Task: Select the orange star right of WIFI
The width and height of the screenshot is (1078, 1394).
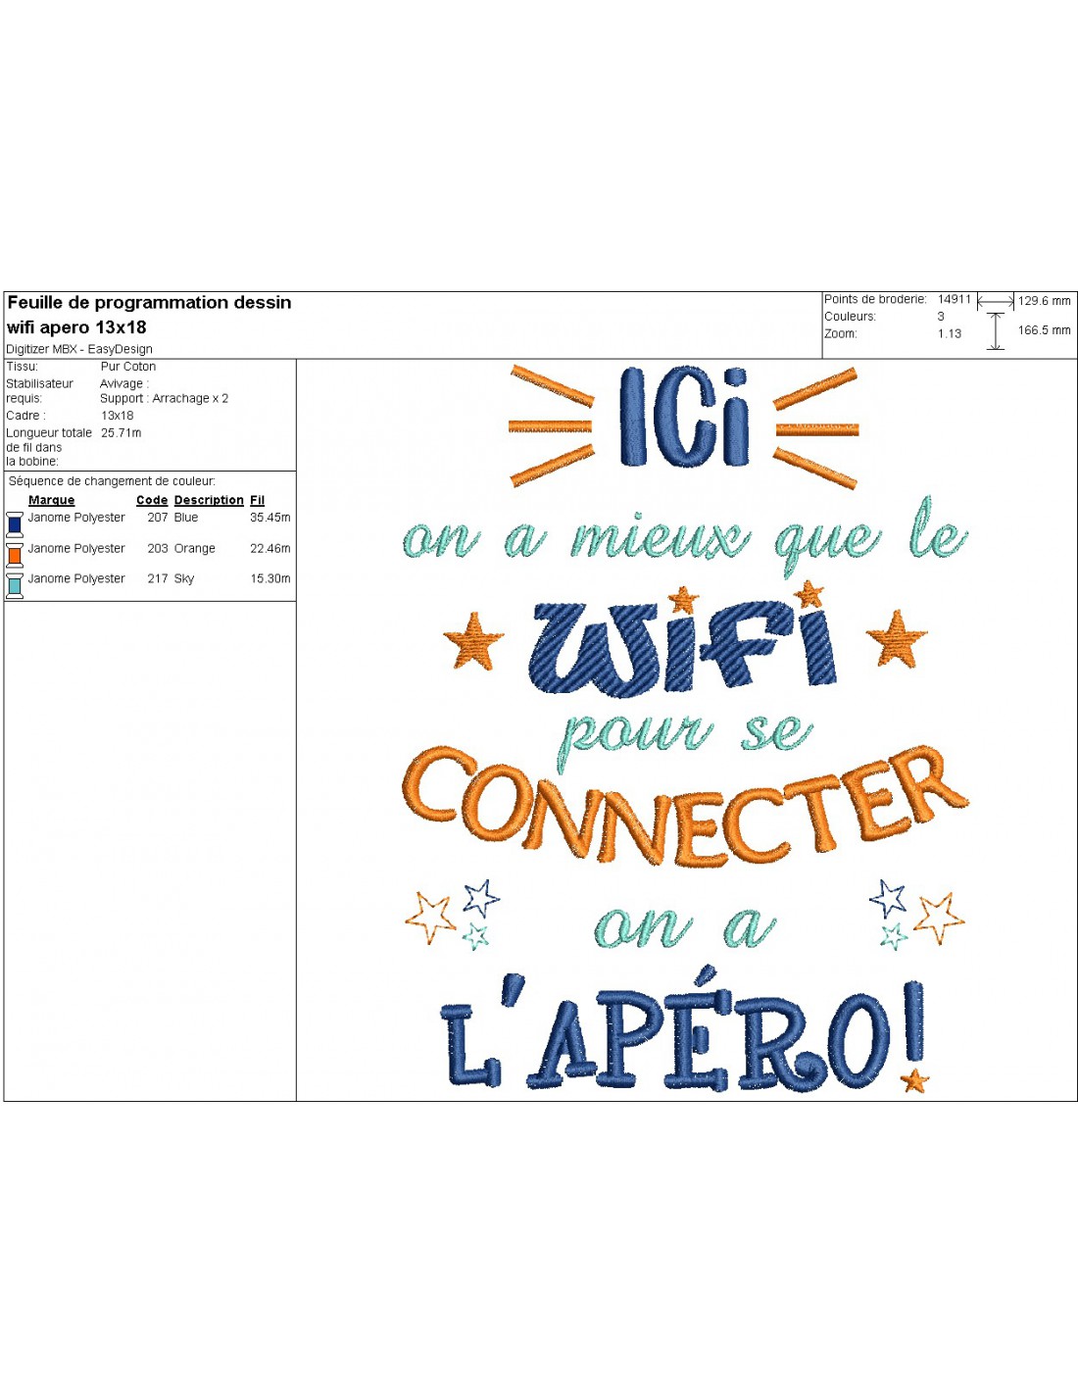Action: coord(896,638)
